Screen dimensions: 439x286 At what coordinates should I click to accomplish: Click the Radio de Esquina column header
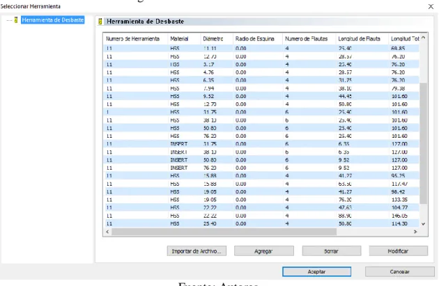(255, 39)
